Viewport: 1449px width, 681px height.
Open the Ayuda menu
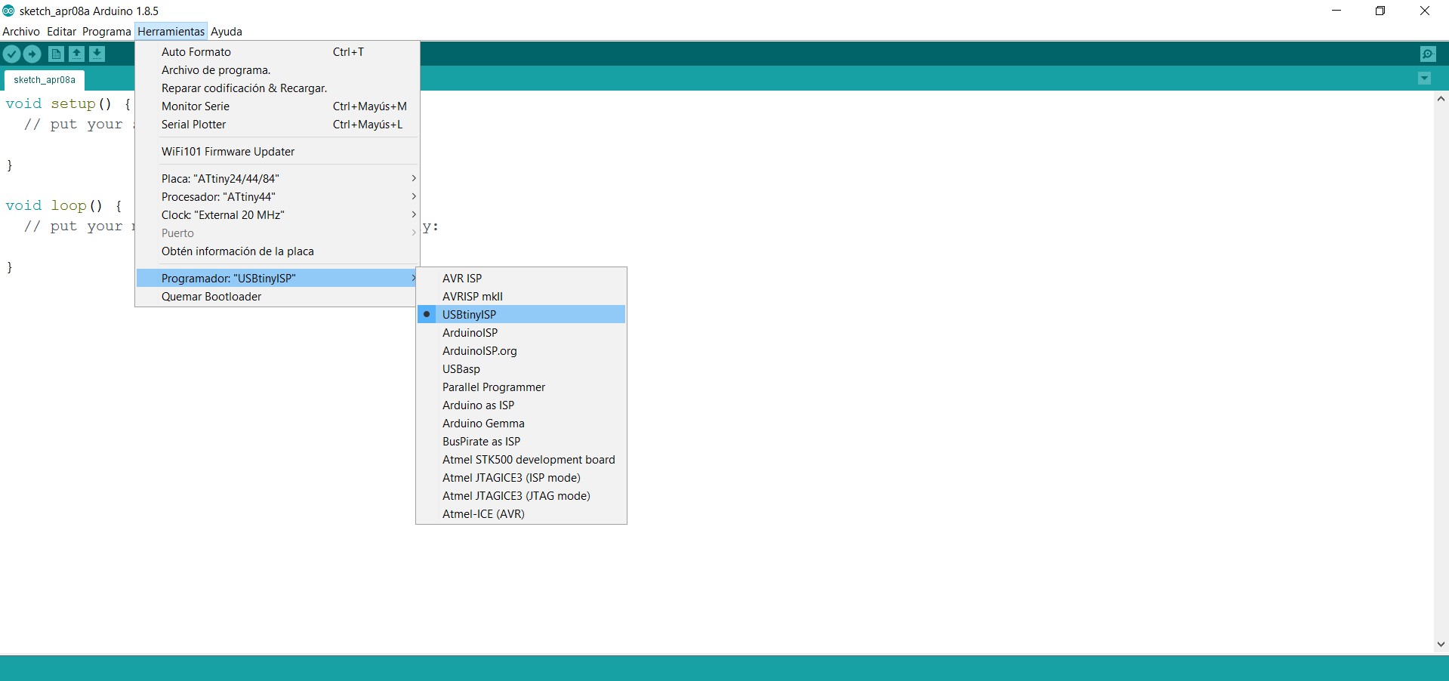pos(227,31)
